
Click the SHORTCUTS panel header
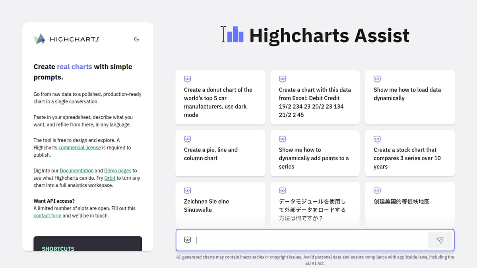click(x=58, y=249)
